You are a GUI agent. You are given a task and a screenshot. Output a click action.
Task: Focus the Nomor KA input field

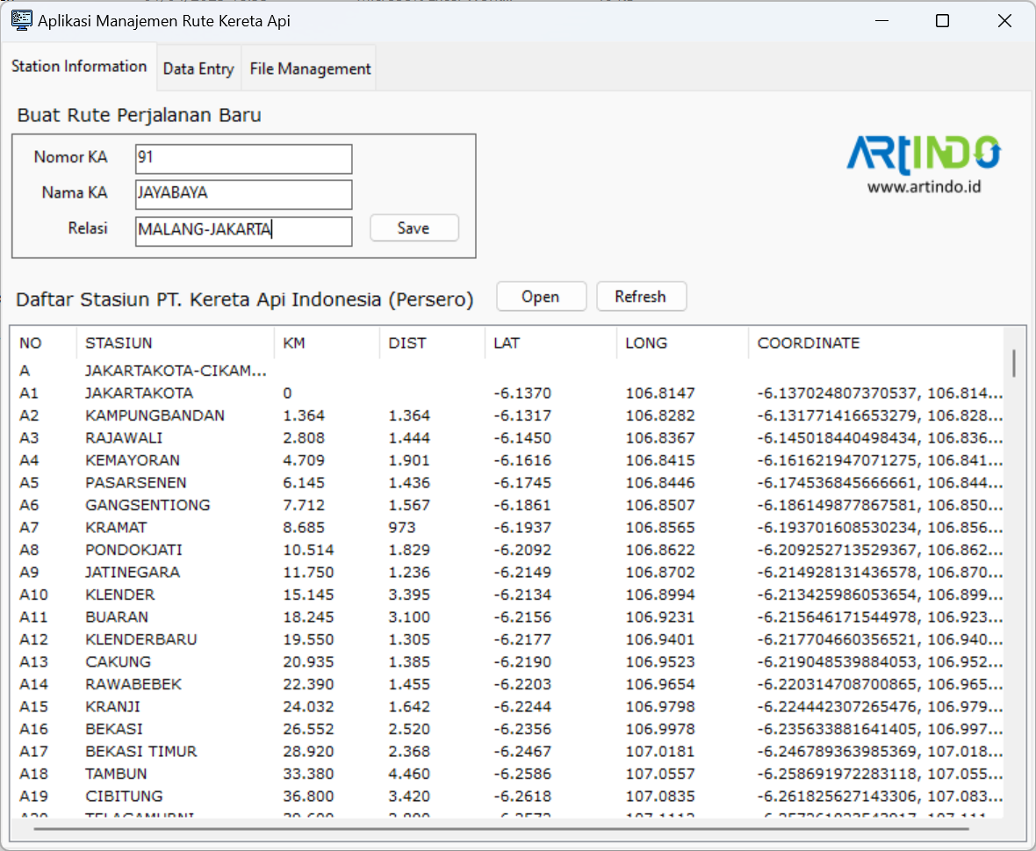pos(243,159)
